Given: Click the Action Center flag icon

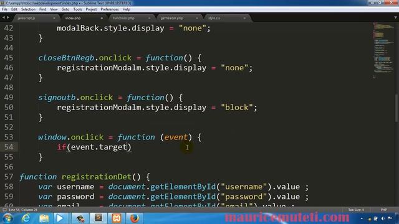Looking at the screenshot, I should [390, 218].
